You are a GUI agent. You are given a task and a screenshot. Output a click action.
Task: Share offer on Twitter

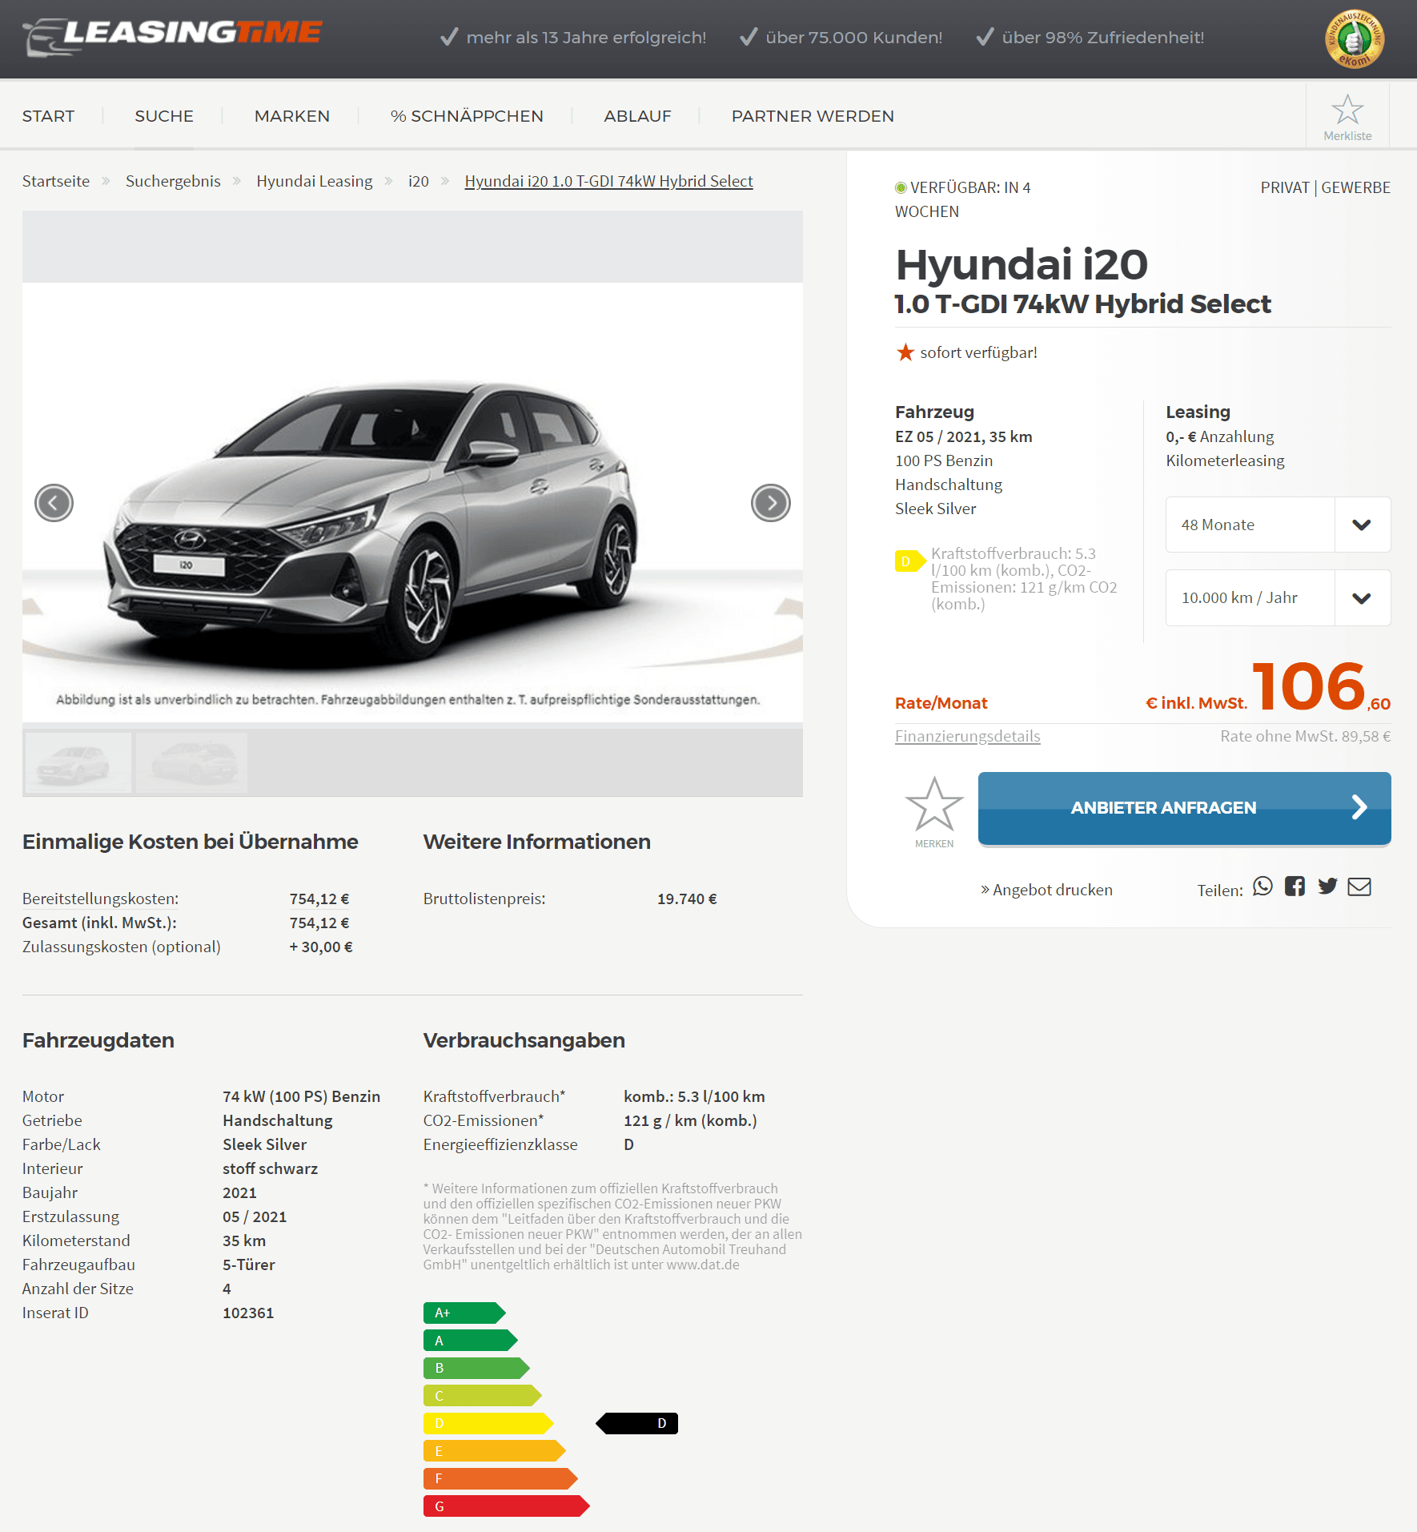coord(1327,886)
